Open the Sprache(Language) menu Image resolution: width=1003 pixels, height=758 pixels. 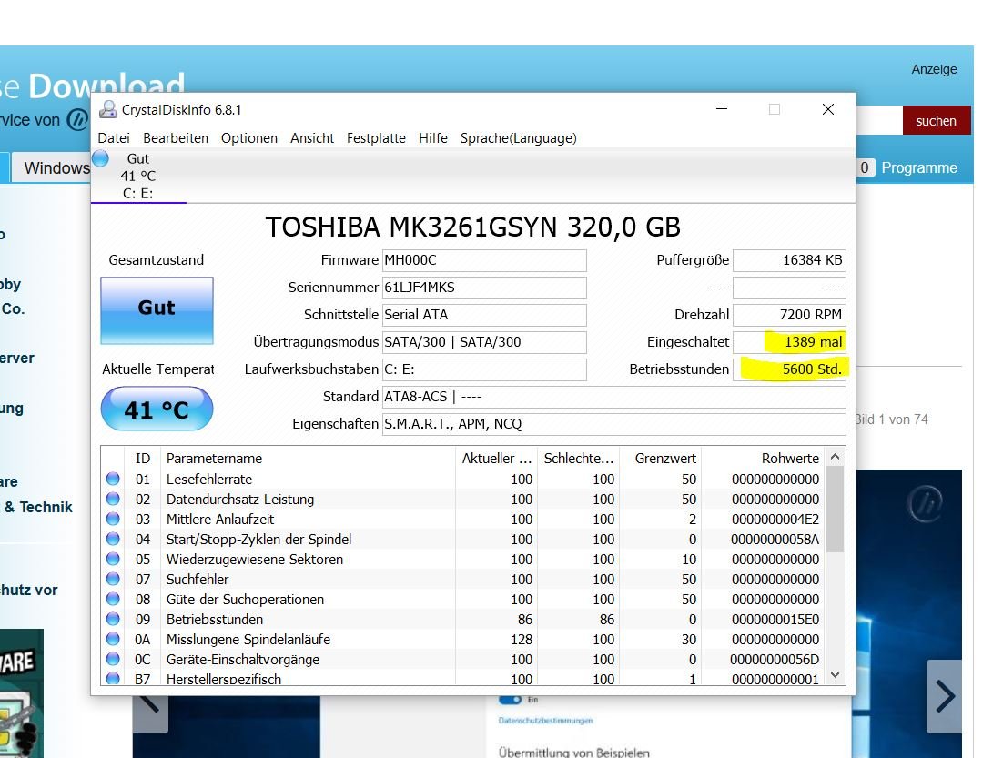pyautogui.click(x=518, y=138)
